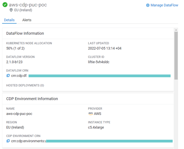Click the Hosted Deployments (0) label
Screen dimensions: 184x149
(x=25, y=85)
